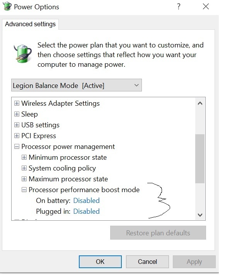Image resolution: width=225 pixels, height=277 pixels.
Task: Click the green battery plug icon
Action: tap(22, 53)
